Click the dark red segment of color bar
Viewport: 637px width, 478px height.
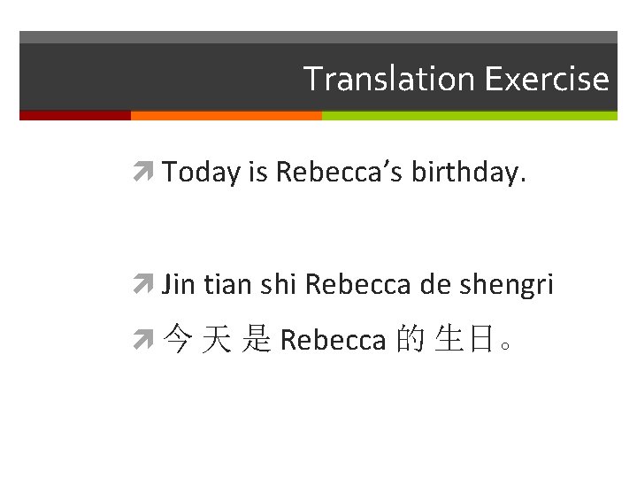tap(75, 115)
